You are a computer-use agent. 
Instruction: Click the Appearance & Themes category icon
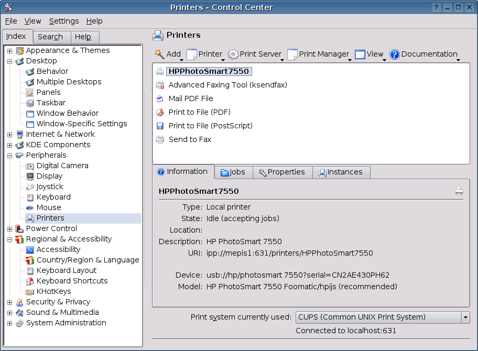(x=19, y=51)
